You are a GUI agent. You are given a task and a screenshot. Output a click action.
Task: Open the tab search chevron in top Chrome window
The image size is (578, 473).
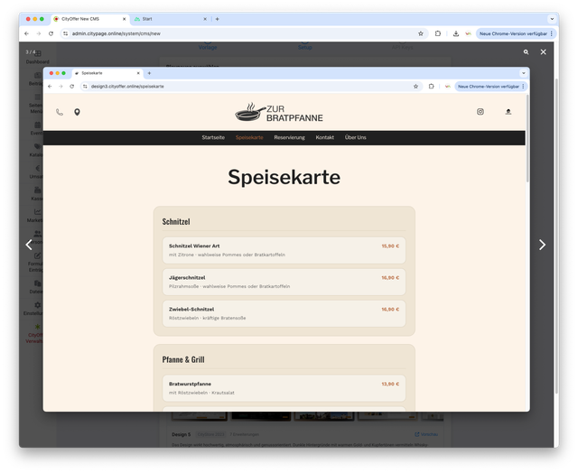[x=551, y=18]
